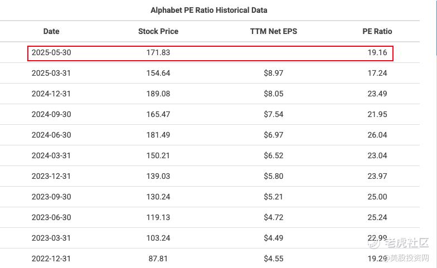
Task: Select the 2024-09-30 date cell
Action: pyautogui.click(x=51, y=114)
